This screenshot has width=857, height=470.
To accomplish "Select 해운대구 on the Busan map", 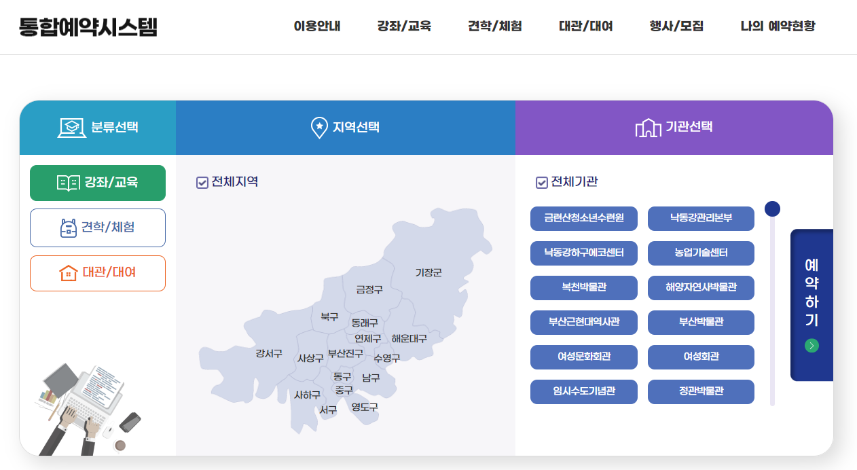I will coord(409,337).
